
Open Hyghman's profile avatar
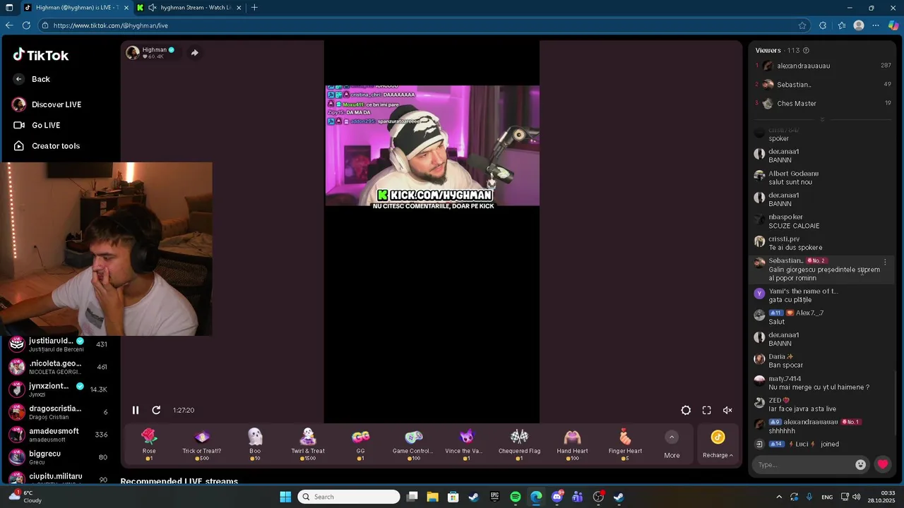tap(133, 53)
